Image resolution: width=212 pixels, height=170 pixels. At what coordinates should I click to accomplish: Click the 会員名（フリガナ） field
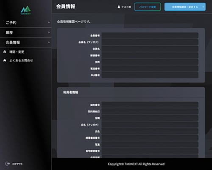point(150,42)
